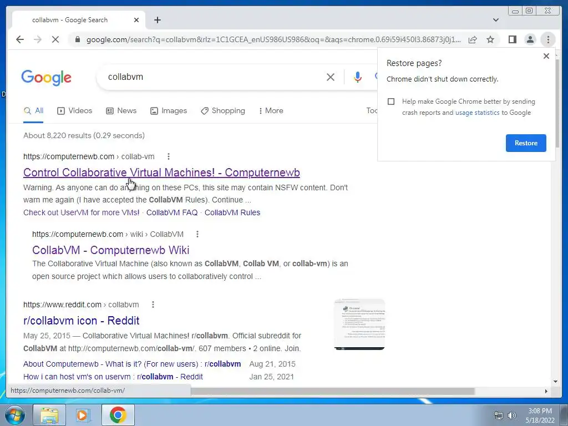The width and height of the screenshot is (568, 426).
Task: Open the Windows Start menu
Action: pos(14,415)
